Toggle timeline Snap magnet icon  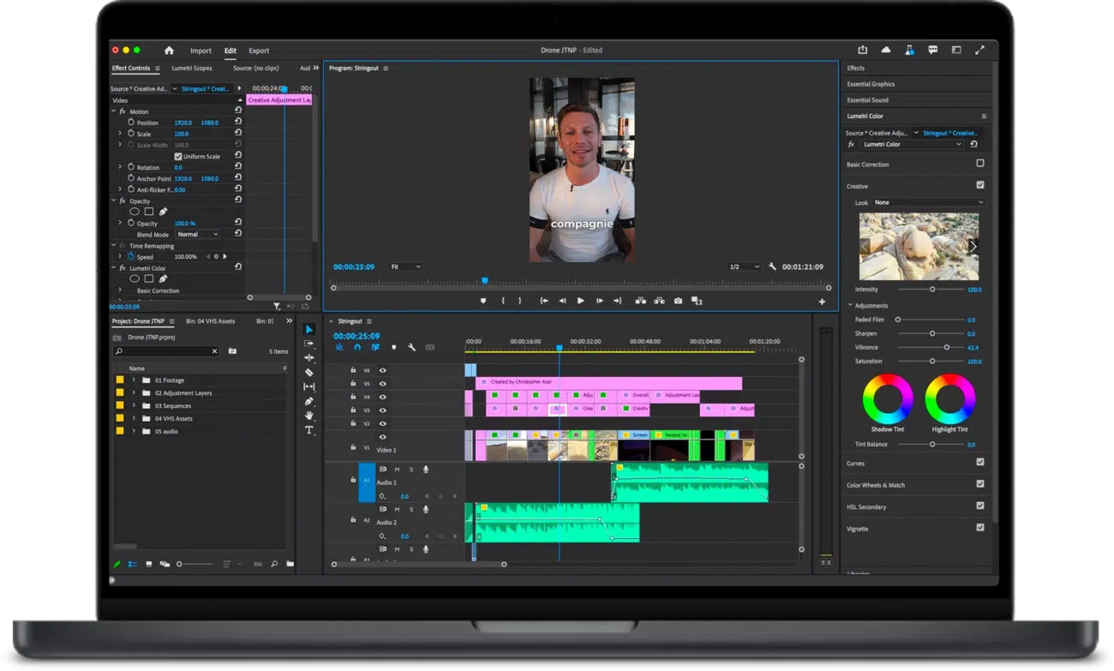(357, 347)
